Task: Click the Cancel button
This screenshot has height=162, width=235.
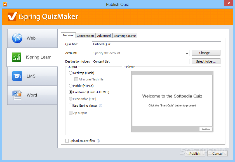Action: coord(217,154)
